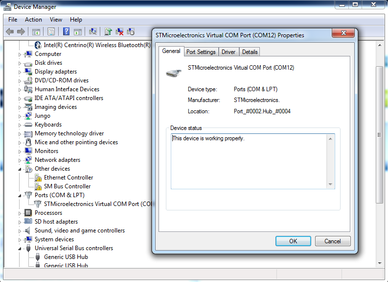Click OK in the Properties dialog

(293, 241)
